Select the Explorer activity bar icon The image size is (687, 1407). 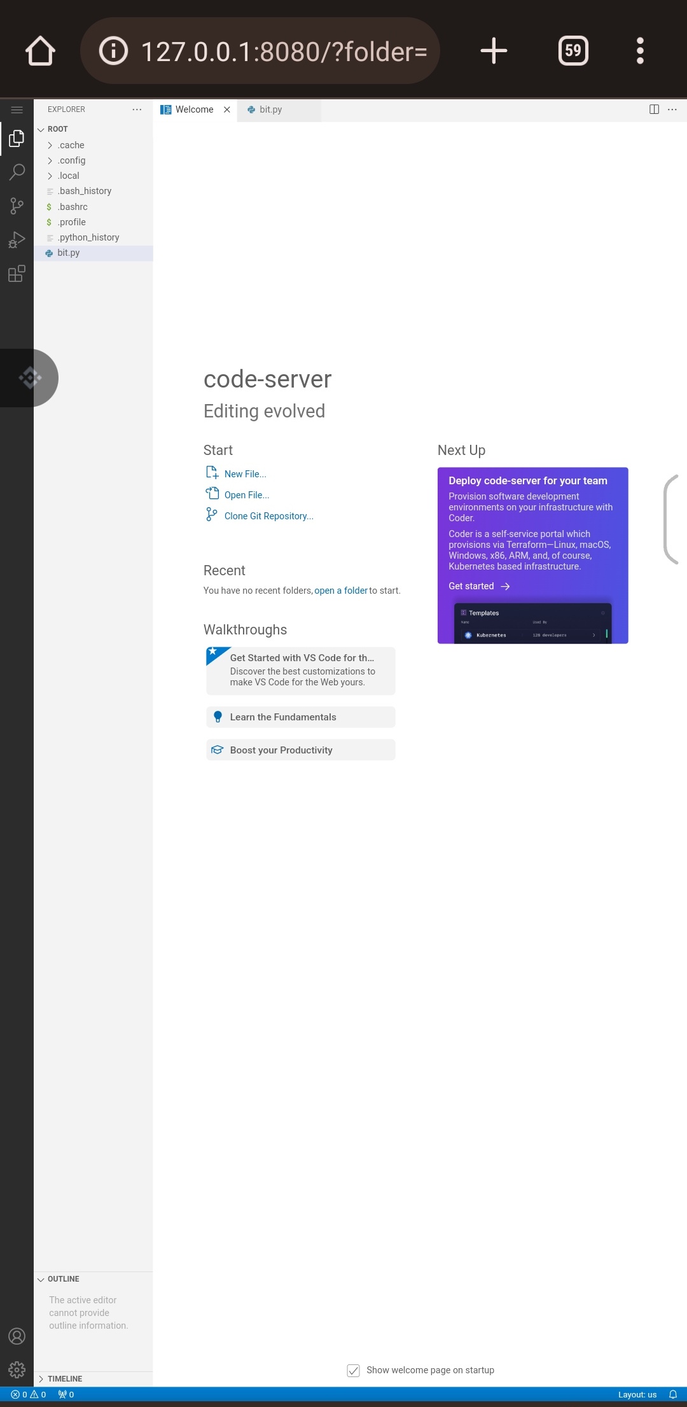click(x=17, y=138)
